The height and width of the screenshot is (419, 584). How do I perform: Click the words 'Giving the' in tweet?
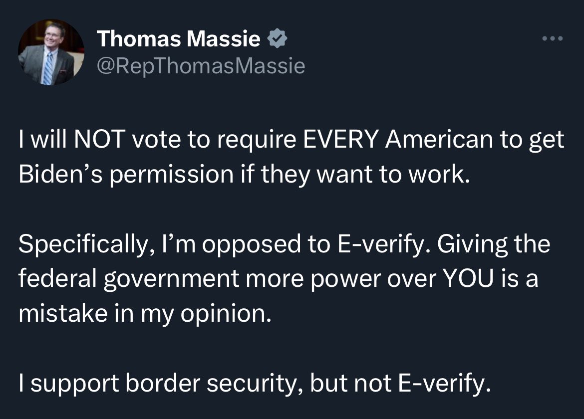(x=494, y=244)
